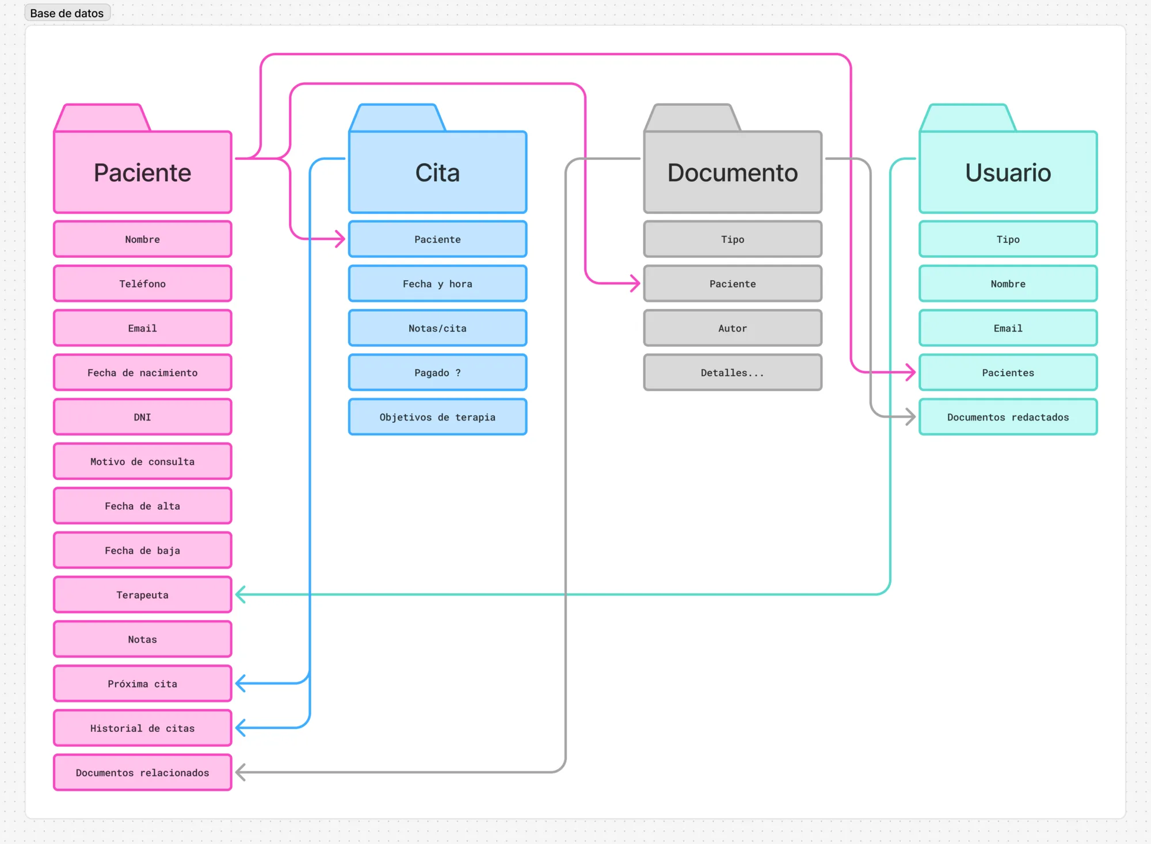Select the Notas box under Paciente
Screen dimensions: 1151x844
tap(143, 639)
